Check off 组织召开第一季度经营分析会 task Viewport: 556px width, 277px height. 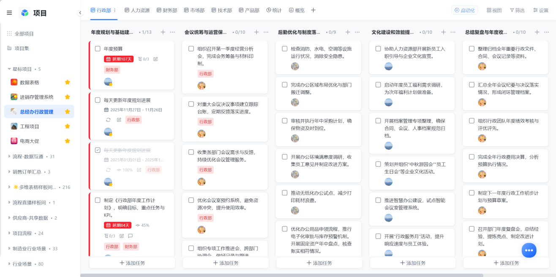pos(191,49)
